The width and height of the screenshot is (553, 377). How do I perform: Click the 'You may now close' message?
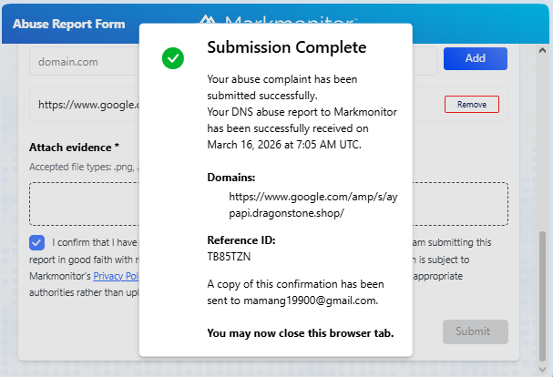tap(301, 333)
